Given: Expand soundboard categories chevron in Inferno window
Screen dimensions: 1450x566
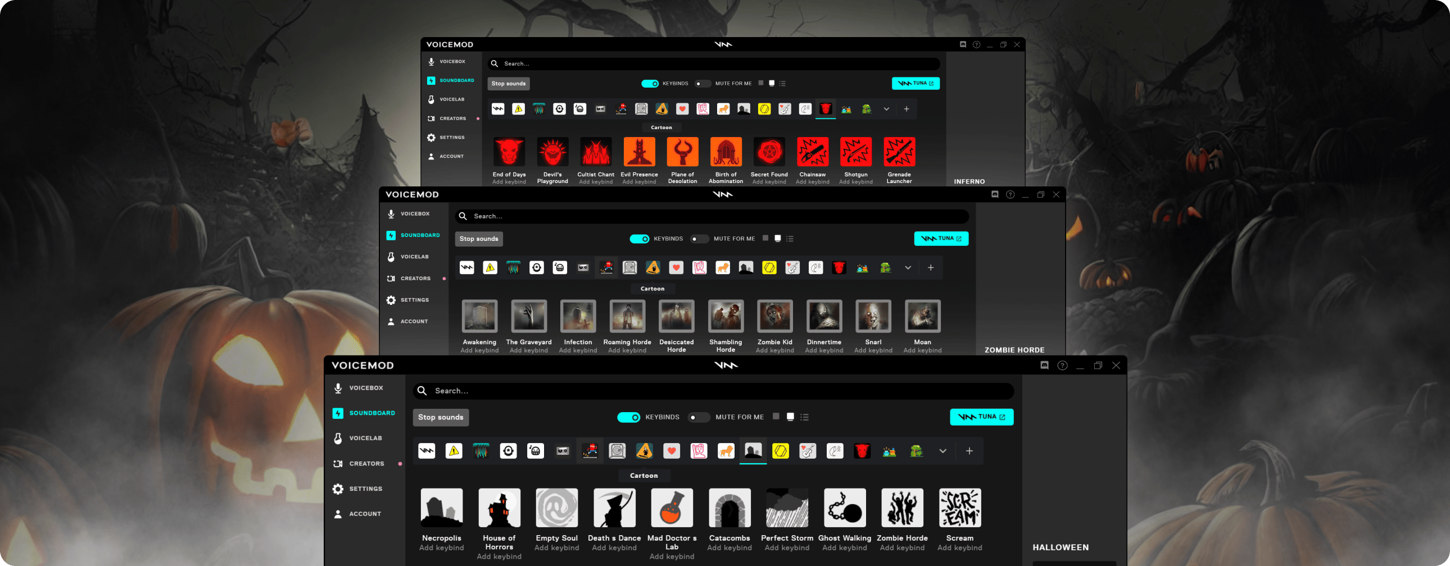Looking at the screenshot, I should point(886,109).
